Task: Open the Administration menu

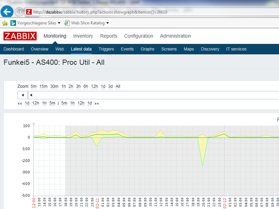Action: click(175, 36)
